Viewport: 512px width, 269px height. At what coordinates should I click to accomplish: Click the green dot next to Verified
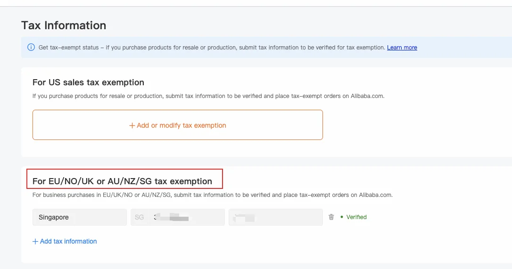coord(341,217)
